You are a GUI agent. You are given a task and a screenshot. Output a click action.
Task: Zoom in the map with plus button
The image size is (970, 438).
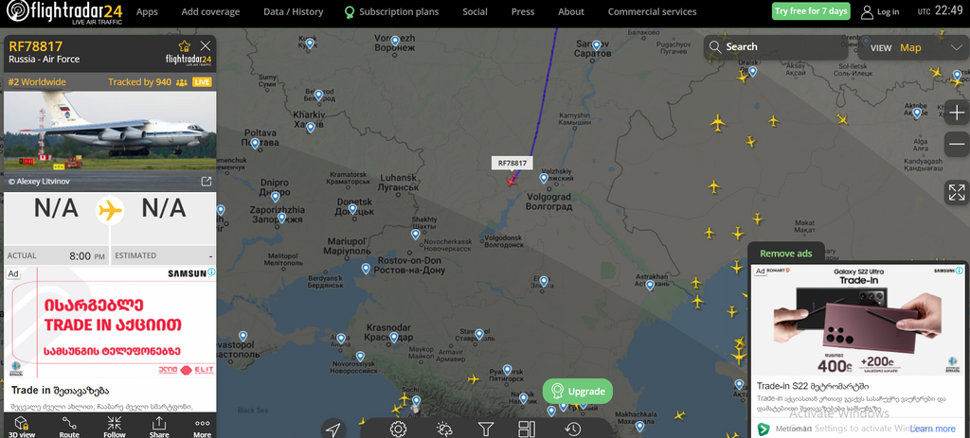[x=957, y=114]
